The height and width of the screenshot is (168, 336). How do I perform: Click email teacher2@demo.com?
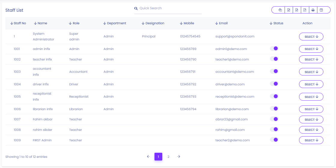tap(233, 140)
